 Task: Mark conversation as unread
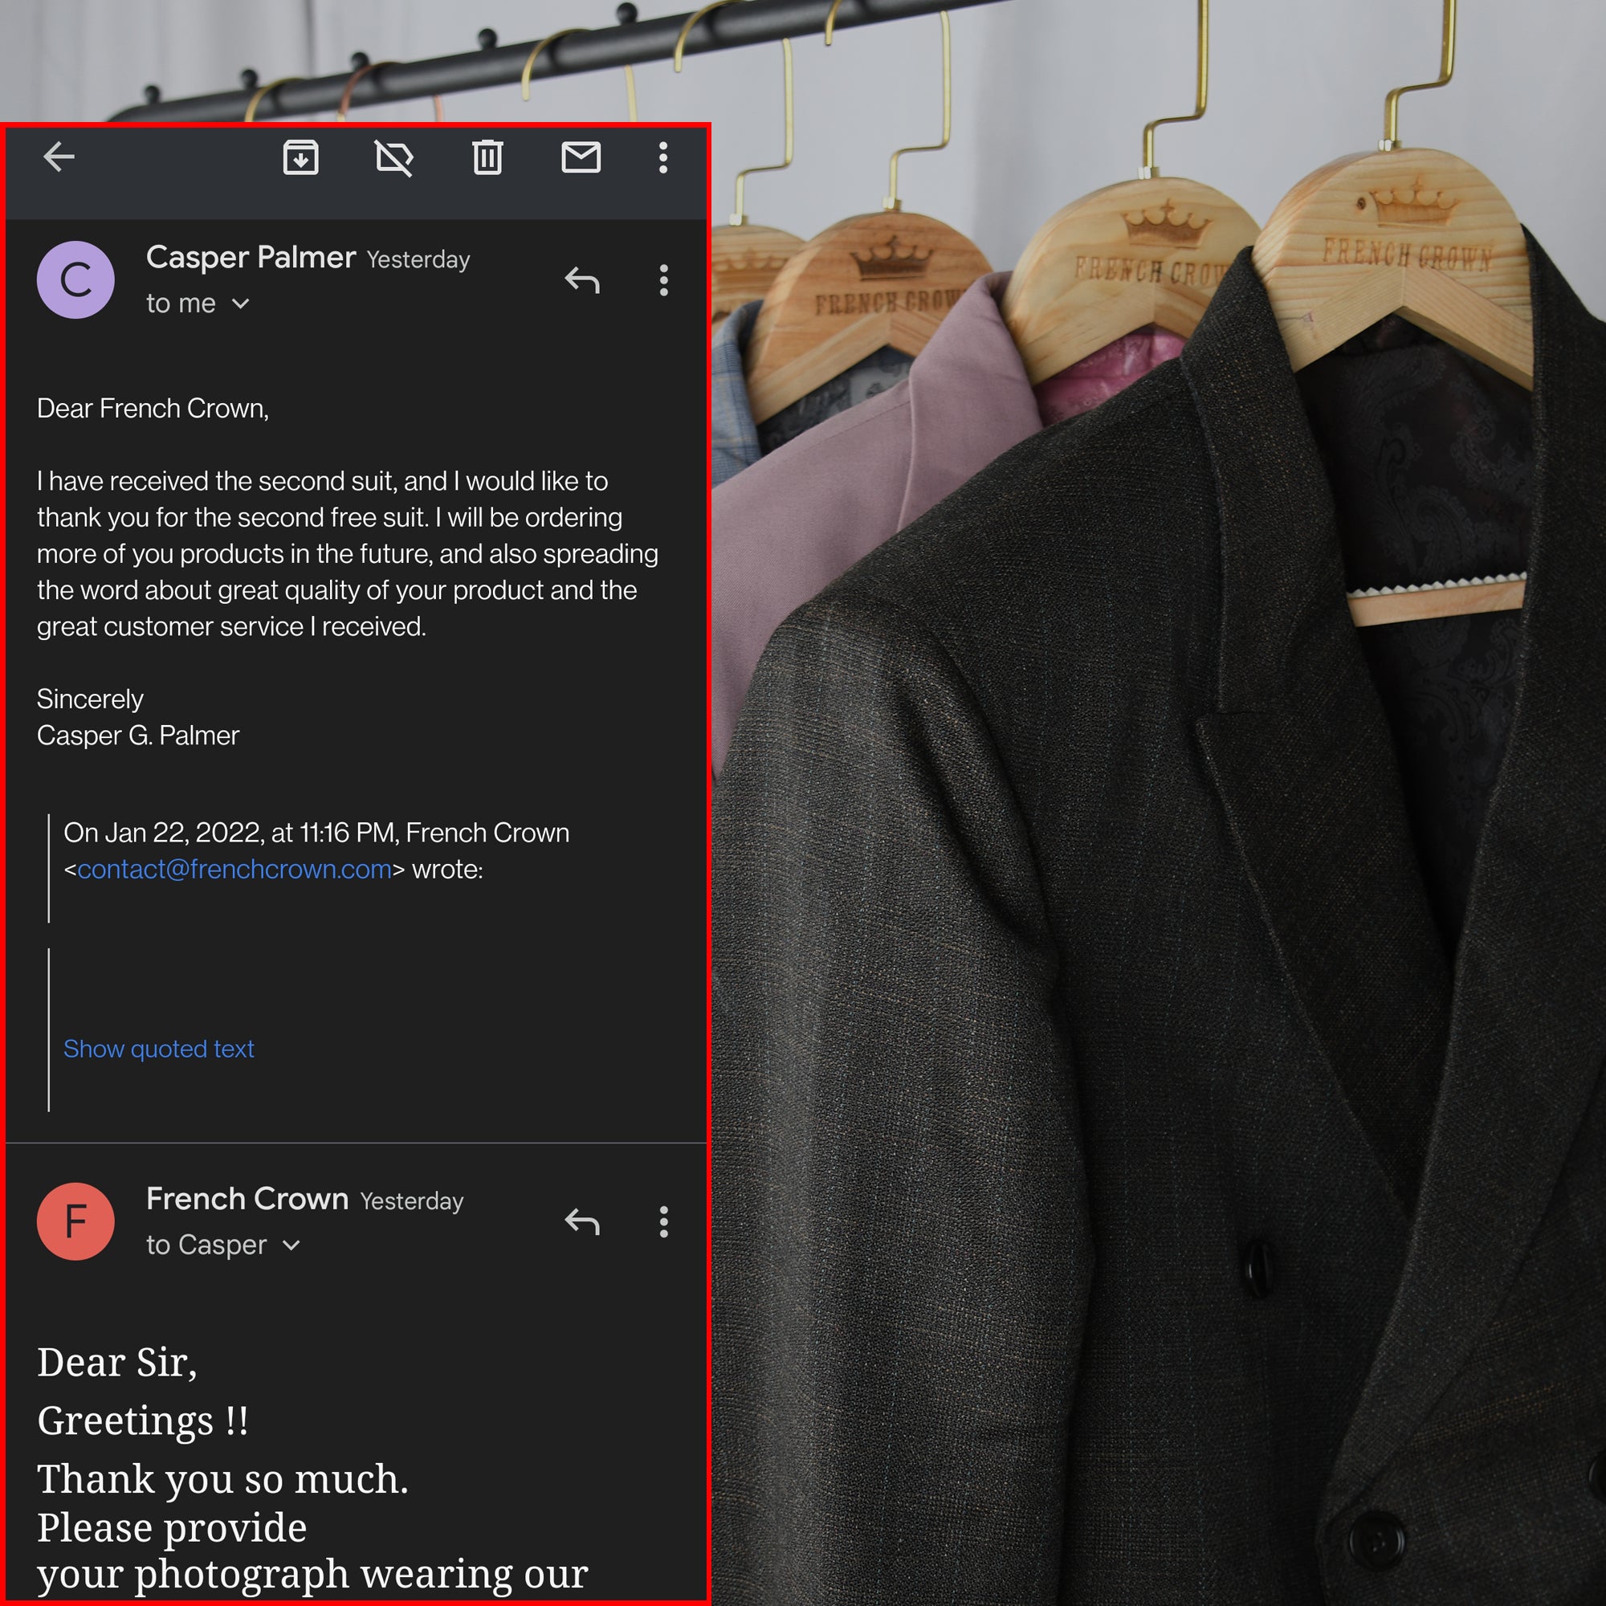coord(581,157)
